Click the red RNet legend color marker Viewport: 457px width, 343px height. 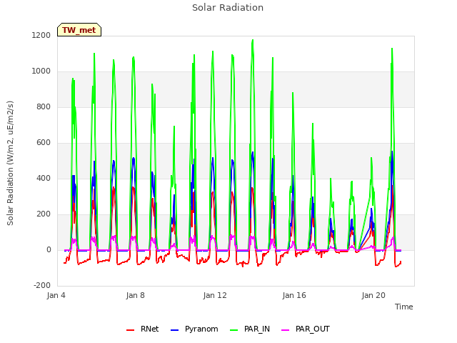(x=130, y=330)
